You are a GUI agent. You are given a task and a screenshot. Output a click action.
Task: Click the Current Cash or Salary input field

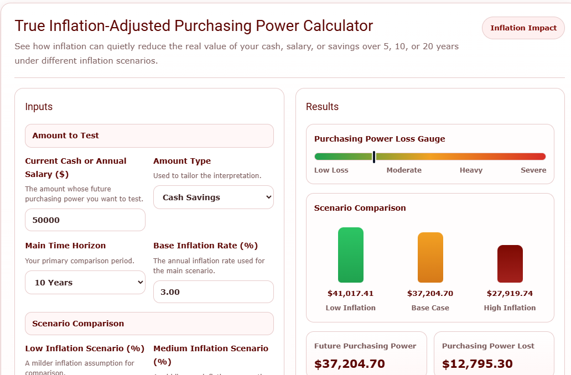(x=85, y=220)
